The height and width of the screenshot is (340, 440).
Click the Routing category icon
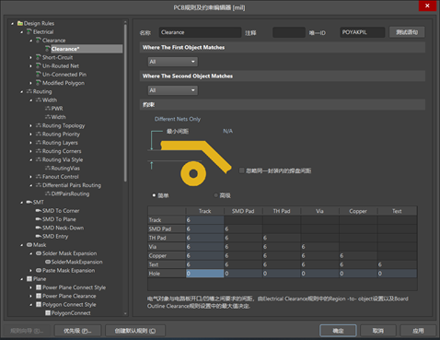pos(29,91)
